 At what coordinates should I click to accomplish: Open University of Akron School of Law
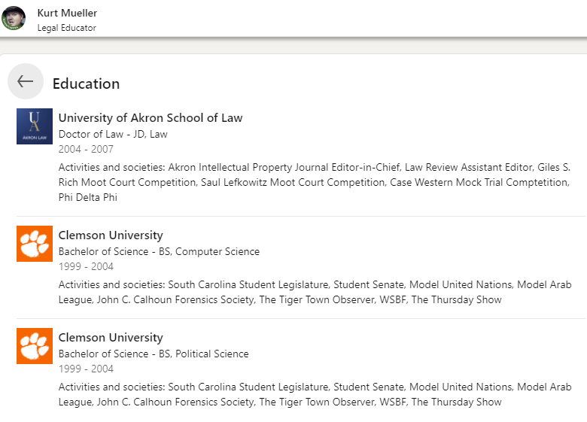151,118
